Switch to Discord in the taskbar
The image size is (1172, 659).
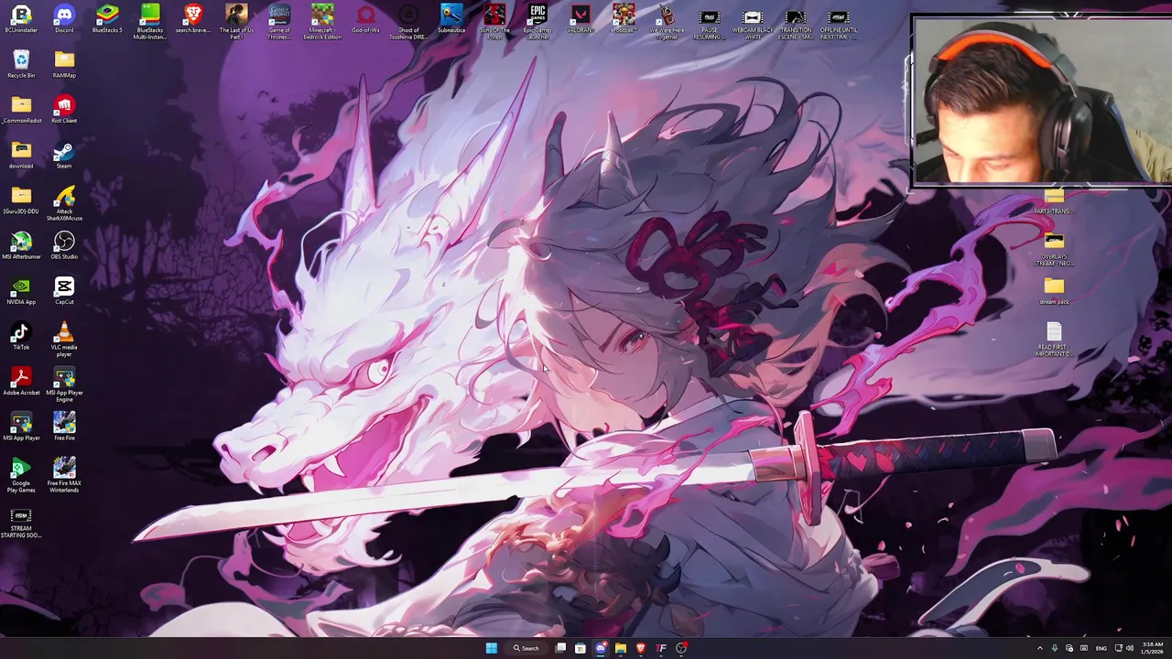(601, 648)
